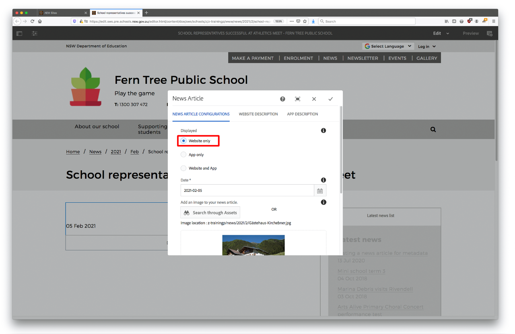
Task: Click the Feb breadcrumb link
Action: (134, 152)
